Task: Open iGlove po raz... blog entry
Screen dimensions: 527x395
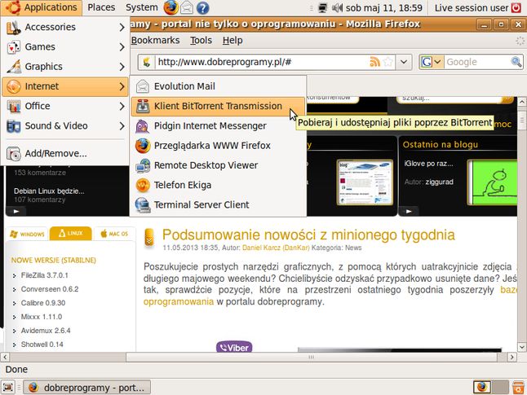Action: tap(428, 164)
